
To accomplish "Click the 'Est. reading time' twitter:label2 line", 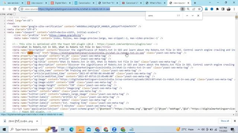I will pyautogui.click(x=71, y=103).
